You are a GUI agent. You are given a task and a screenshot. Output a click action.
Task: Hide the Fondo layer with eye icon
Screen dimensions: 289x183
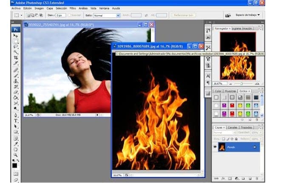click(x=215, y=146)
